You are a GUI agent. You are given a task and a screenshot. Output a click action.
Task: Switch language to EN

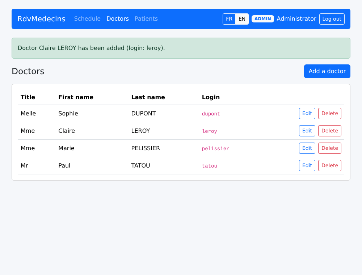click(x=242, y=19)
